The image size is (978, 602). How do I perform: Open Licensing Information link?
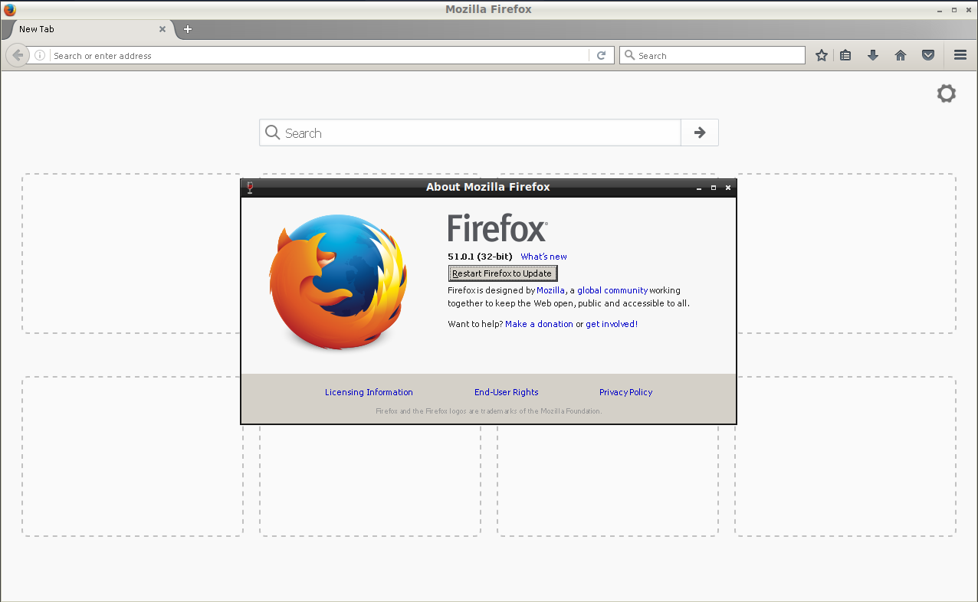[369, 392]
